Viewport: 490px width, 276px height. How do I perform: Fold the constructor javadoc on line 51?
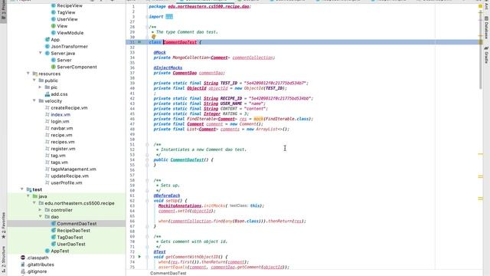tap(147, 145)
